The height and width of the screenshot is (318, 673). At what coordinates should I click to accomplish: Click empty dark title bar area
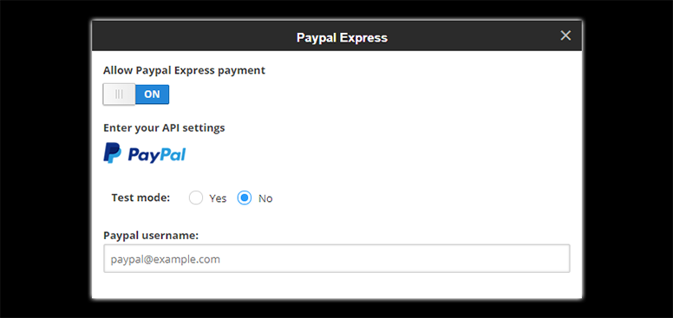click(x=193, y=36)
